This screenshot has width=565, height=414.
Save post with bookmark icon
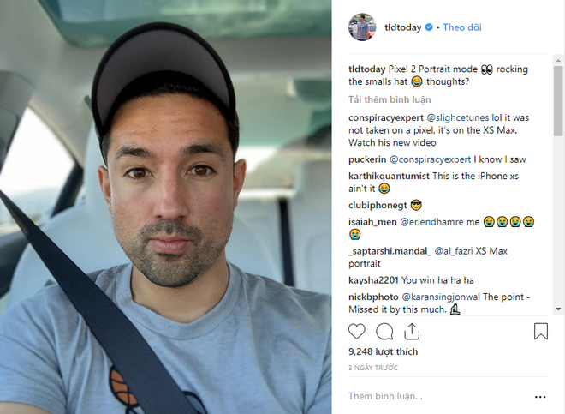click(540, 332)
